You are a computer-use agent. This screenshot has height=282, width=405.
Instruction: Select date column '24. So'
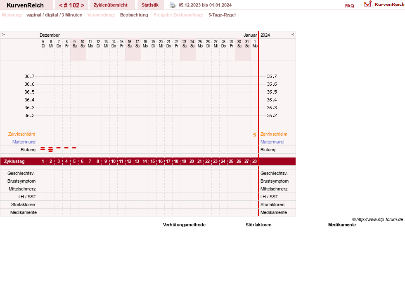192,44
